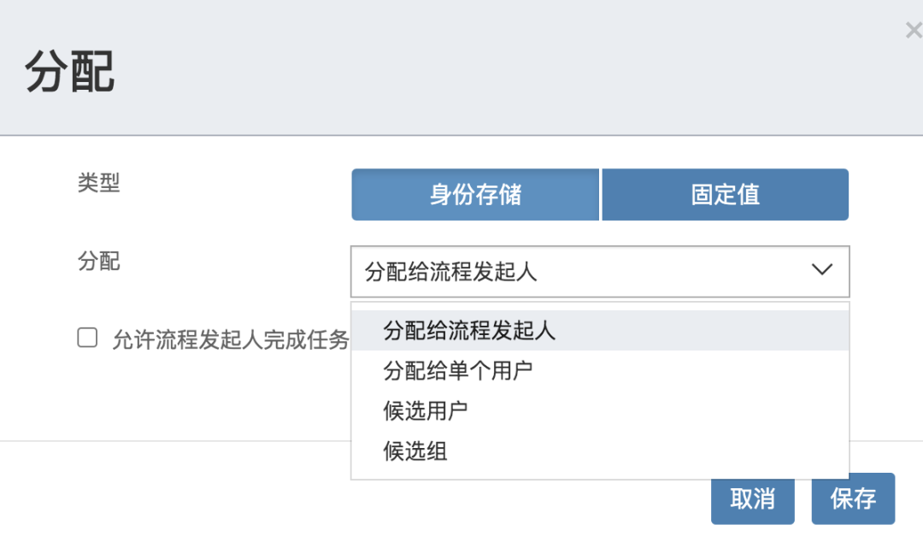This screenshot has height=554, width=923.
Task: Click the thin gap above the option list
Action: [x=600, y=306]
